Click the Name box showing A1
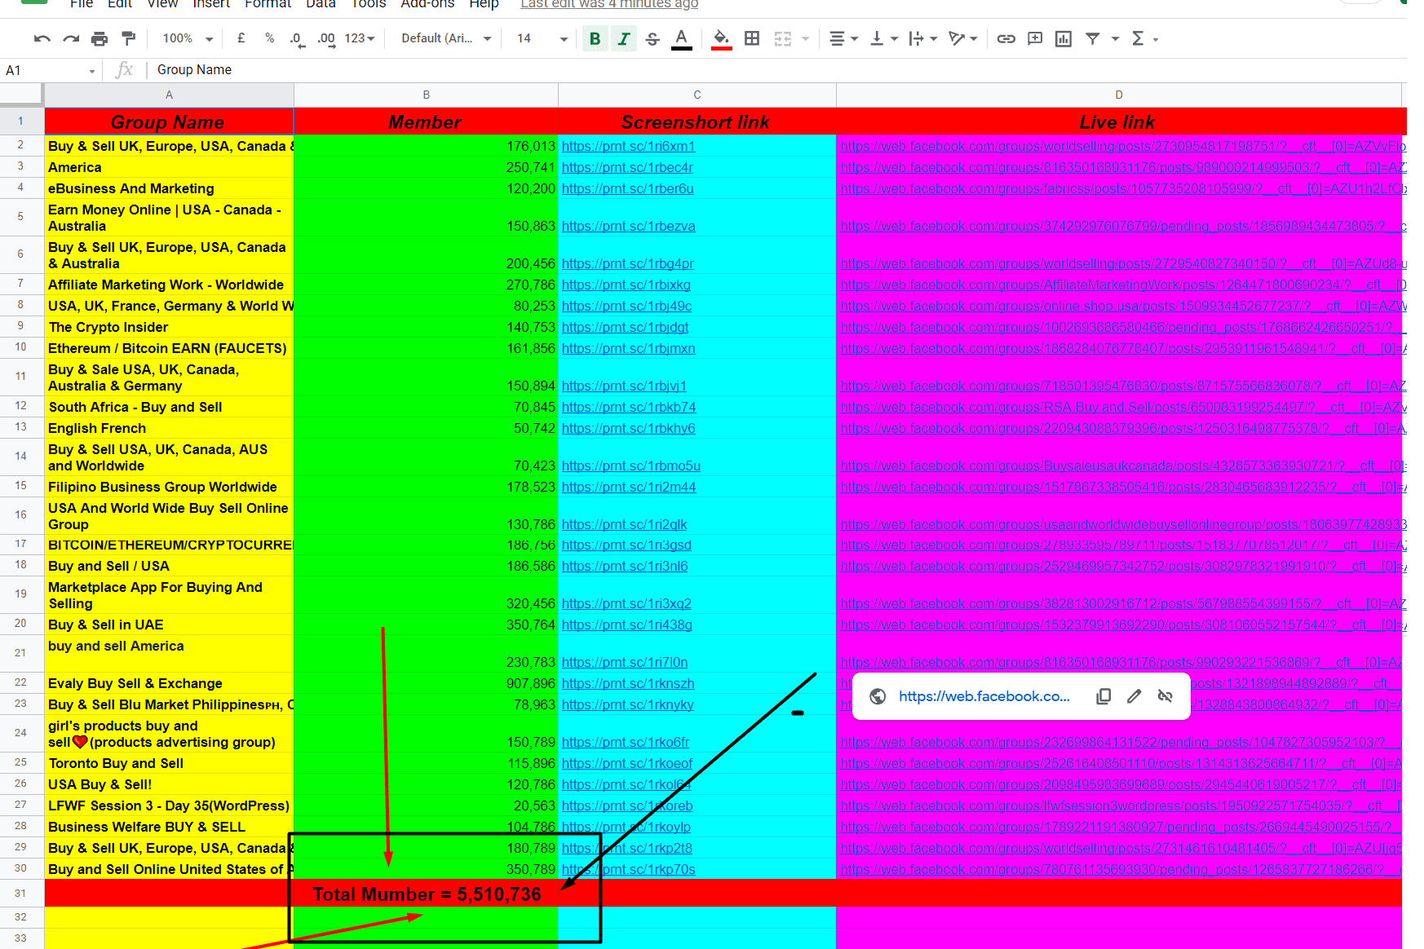This screenshot has width=1424, height=949. pos(45,71)
